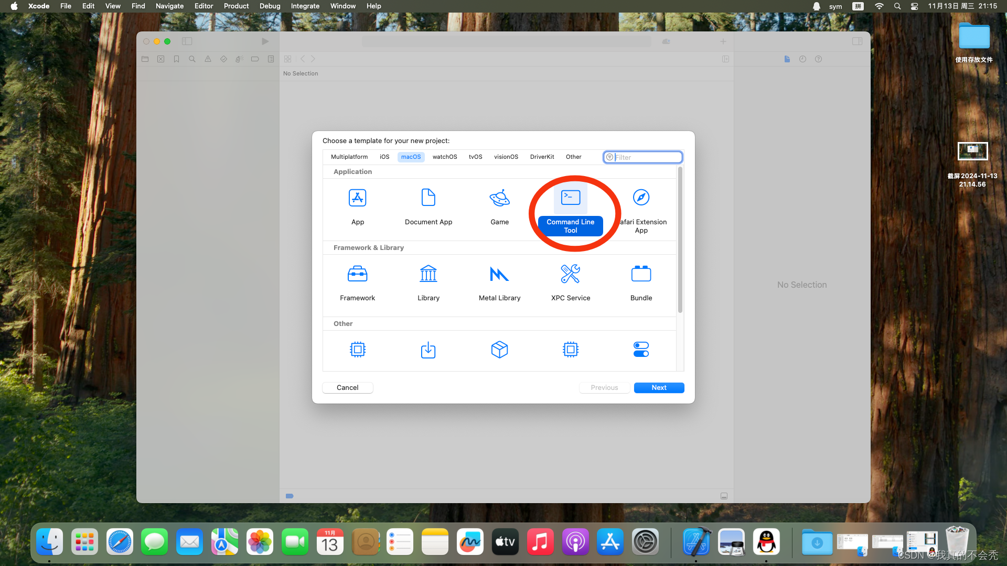1007x566 pixels.
Task: Open the Integrate menu
Action: coord(305,6)
